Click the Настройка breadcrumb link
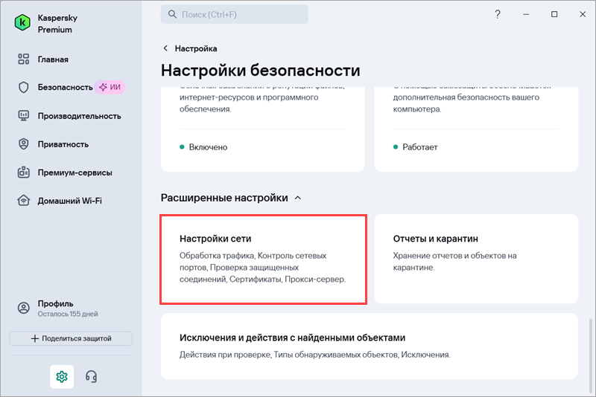 196,48
